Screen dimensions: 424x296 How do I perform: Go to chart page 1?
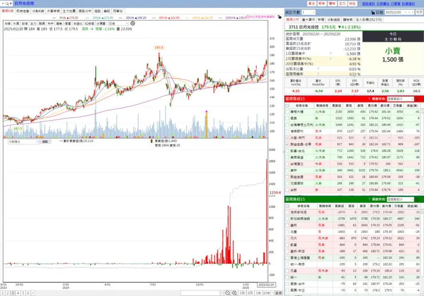coord(2,293)
